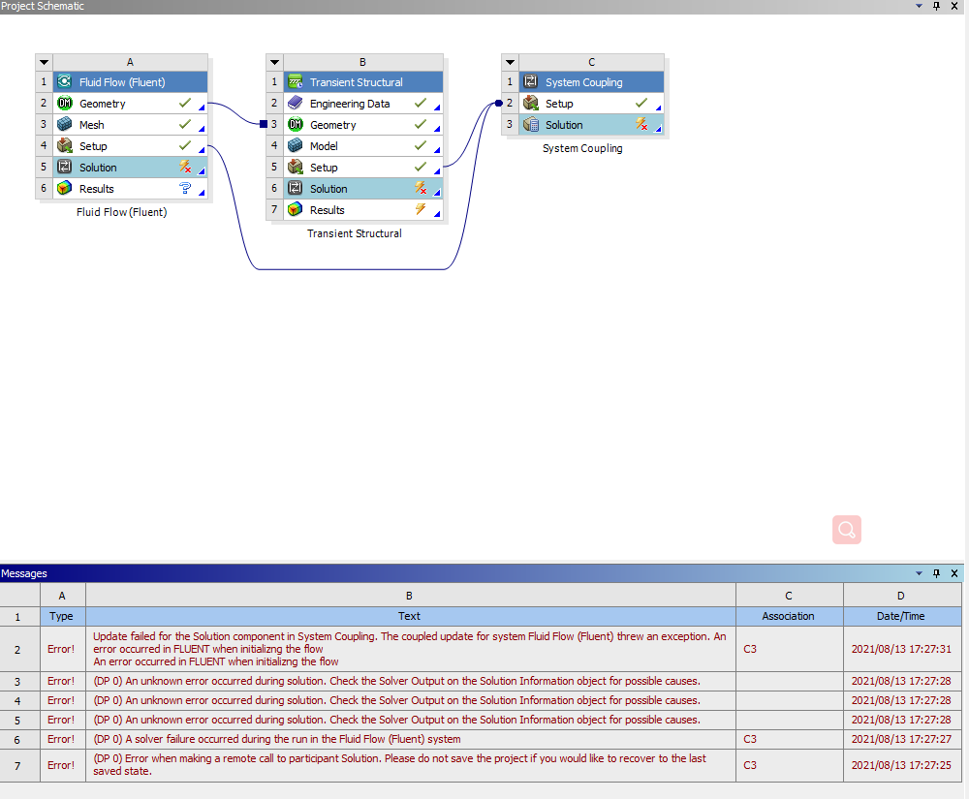
Task: Open system A header dropdown arrow
Action: pos(44,62)
